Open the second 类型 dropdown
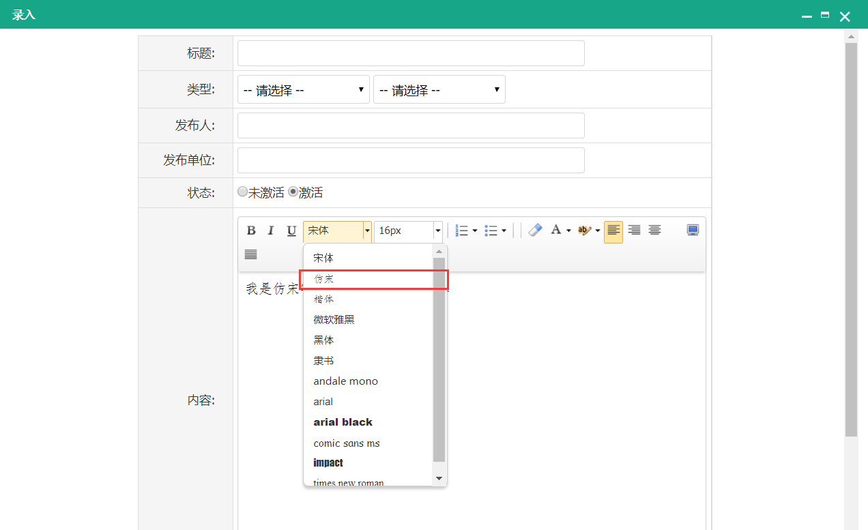Viewport: 868px width, 530px height. pyautogui.click(x=439, y=89)
